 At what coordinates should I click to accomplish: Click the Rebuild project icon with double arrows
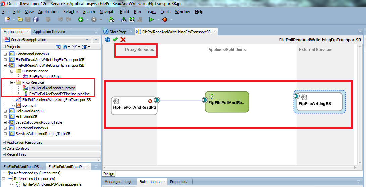[132, 20]
